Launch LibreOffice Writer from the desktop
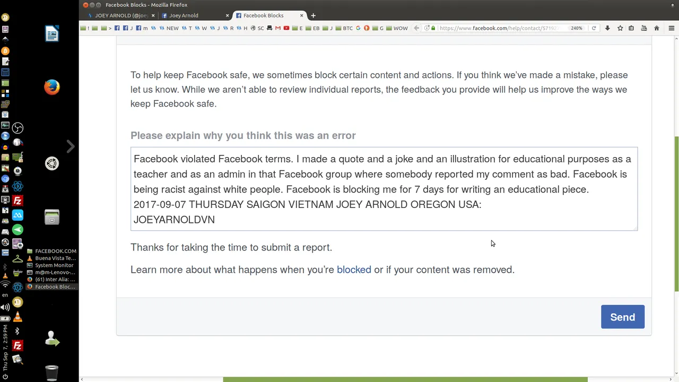The image size is (679, 382). pyautogui.click(x=51, y=34)
